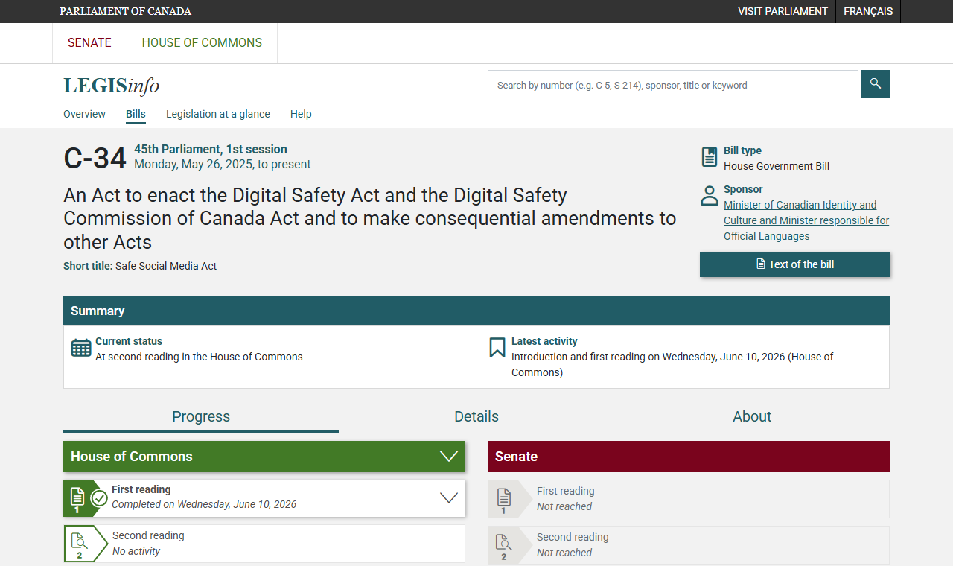Screen dimensions: 953x566
Task: Focus the bill search input field
Action: click(673, 84)
